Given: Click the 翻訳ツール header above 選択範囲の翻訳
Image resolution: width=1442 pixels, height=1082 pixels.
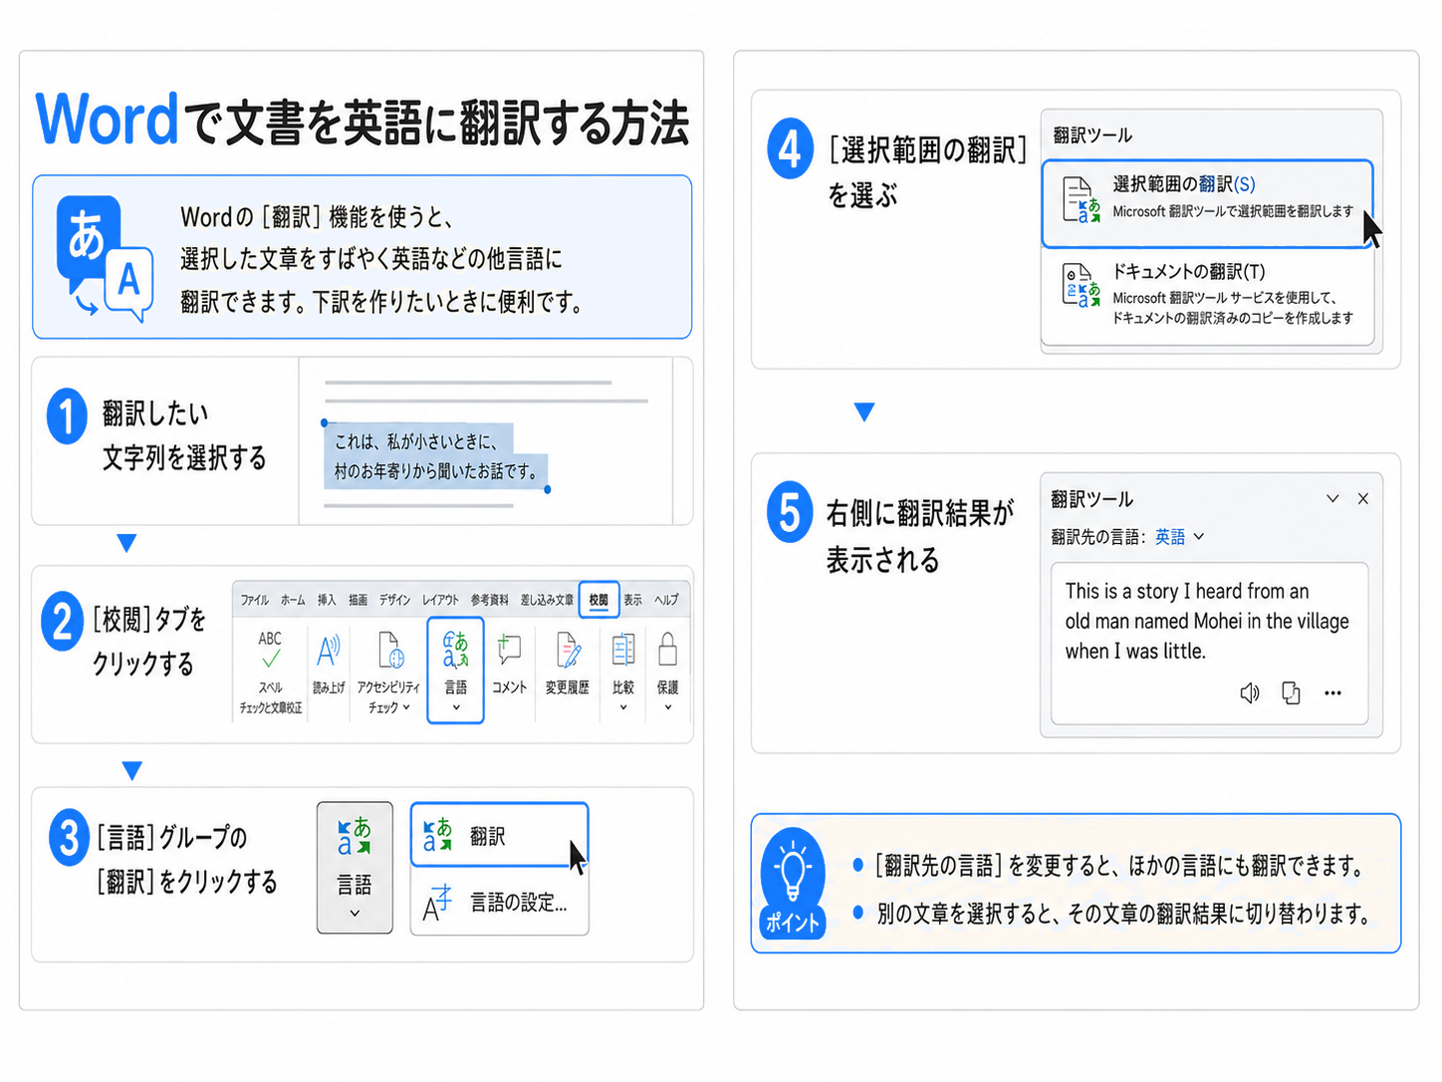Looking at the screenshot, I should (1092, 135).
